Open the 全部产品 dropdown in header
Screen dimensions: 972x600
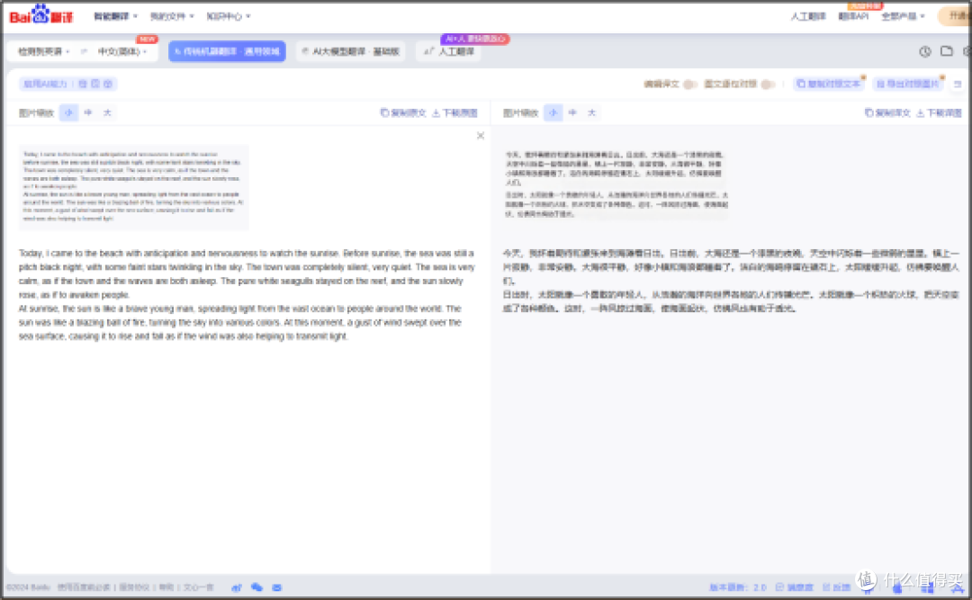click(x=904, y=16)
